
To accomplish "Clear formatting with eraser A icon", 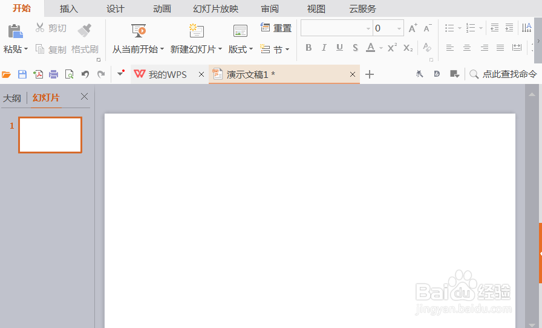I will [x=427, y=47].
